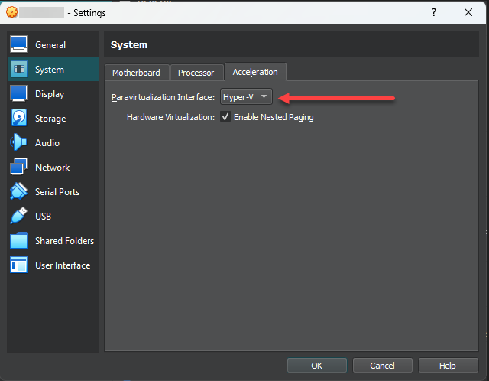
Task: Select the Network adapter icon
Action: coord(19,168)
